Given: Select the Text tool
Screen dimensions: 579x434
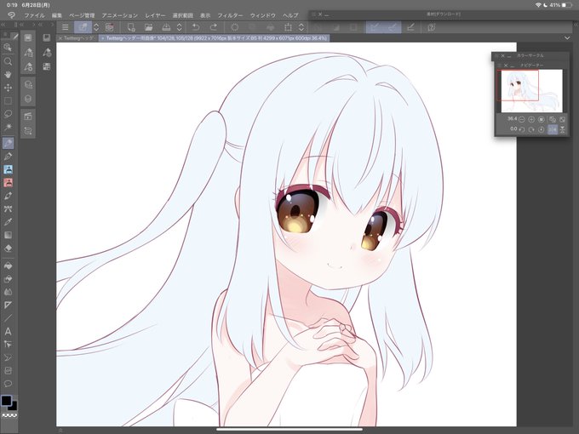Looking at the screenshot, I should click(x=8, y=331).
